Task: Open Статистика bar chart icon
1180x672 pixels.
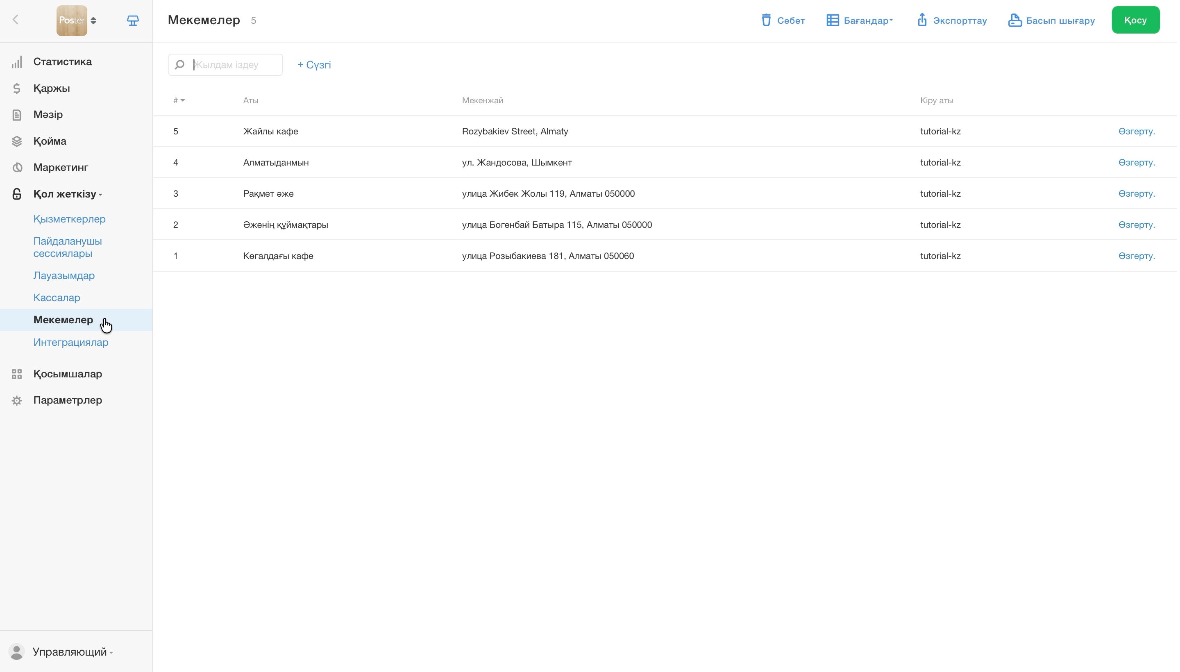Action: tap(17, 62)
